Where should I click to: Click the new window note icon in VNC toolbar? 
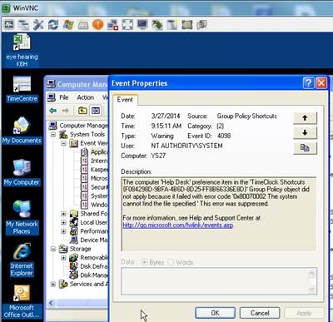click(x=172, y=25)
